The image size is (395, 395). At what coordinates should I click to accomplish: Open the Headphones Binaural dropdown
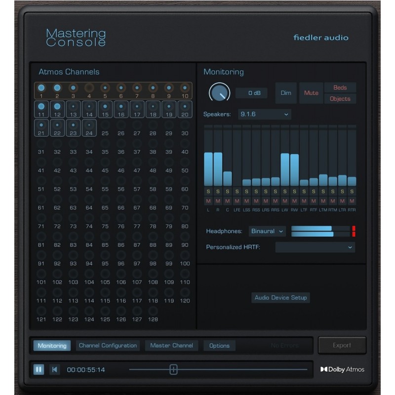coord(267,231)
